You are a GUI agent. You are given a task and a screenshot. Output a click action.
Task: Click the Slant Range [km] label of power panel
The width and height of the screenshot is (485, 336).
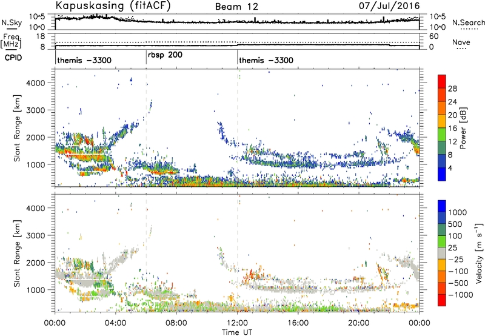click(x=17, y=128)
